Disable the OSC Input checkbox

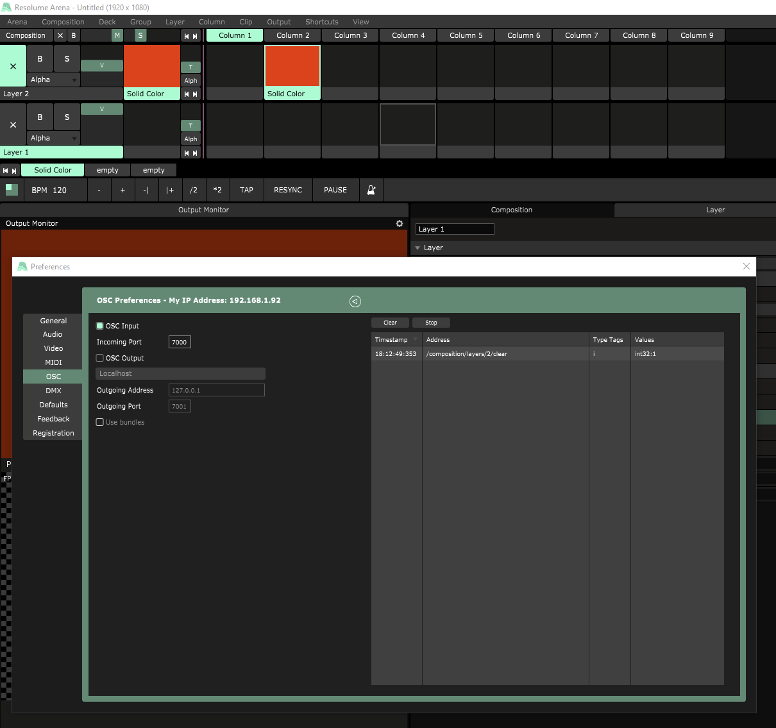click(100, 326)
